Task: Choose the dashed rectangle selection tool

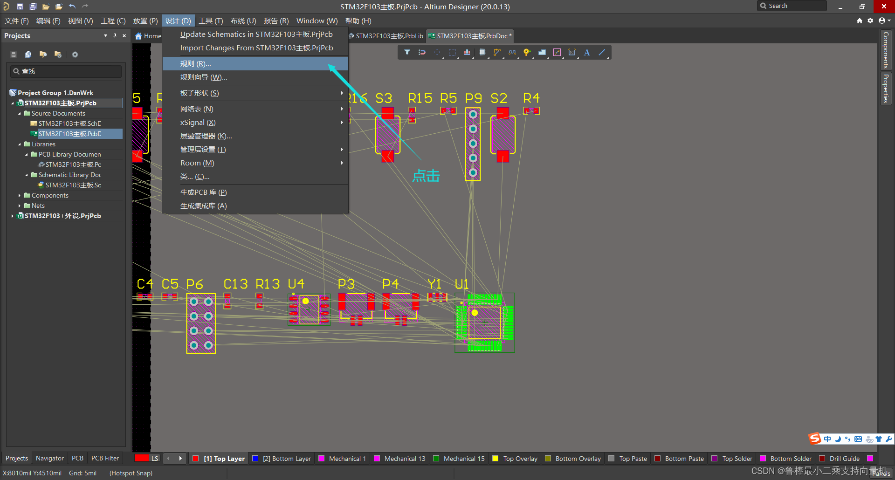Action: click(452, 52)
